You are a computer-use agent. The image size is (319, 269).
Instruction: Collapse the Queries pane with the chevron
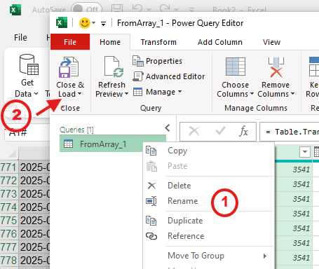168,128
